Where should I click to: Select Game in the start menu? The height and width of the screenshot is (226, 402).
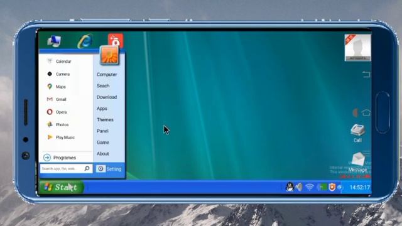(103, 143)
